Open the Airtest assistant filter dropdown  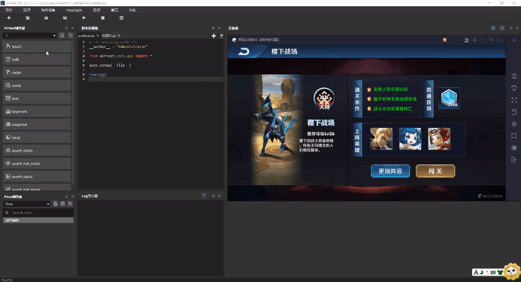30,35
